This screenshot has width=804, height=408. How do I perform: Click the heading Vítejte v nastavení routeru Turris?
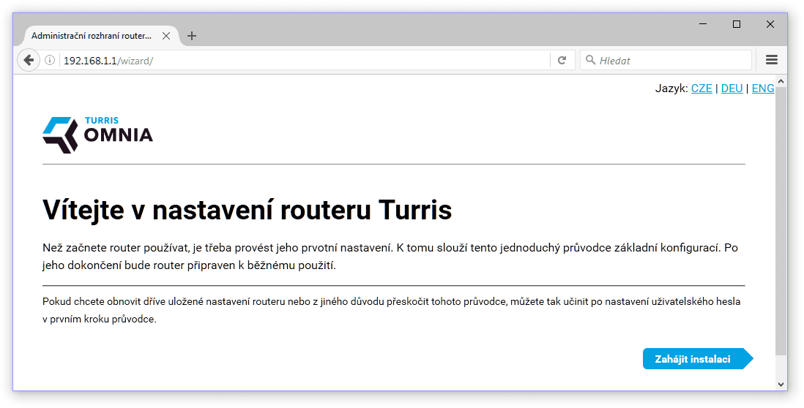(x=247, y=209)
